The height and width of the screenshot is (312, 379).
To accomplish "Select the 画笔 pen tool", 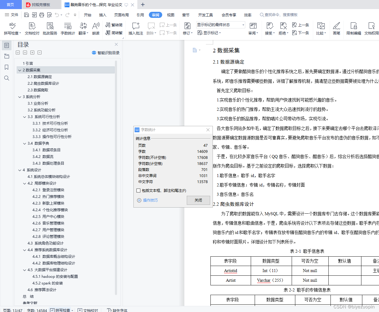I will [337, 29].
